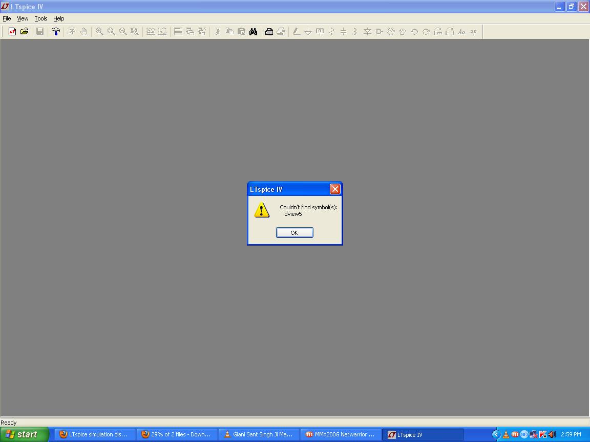Image resolution: width=590 pixels, height=442 pixels.
Task: Open the Help menu
Action: point(59,18)
